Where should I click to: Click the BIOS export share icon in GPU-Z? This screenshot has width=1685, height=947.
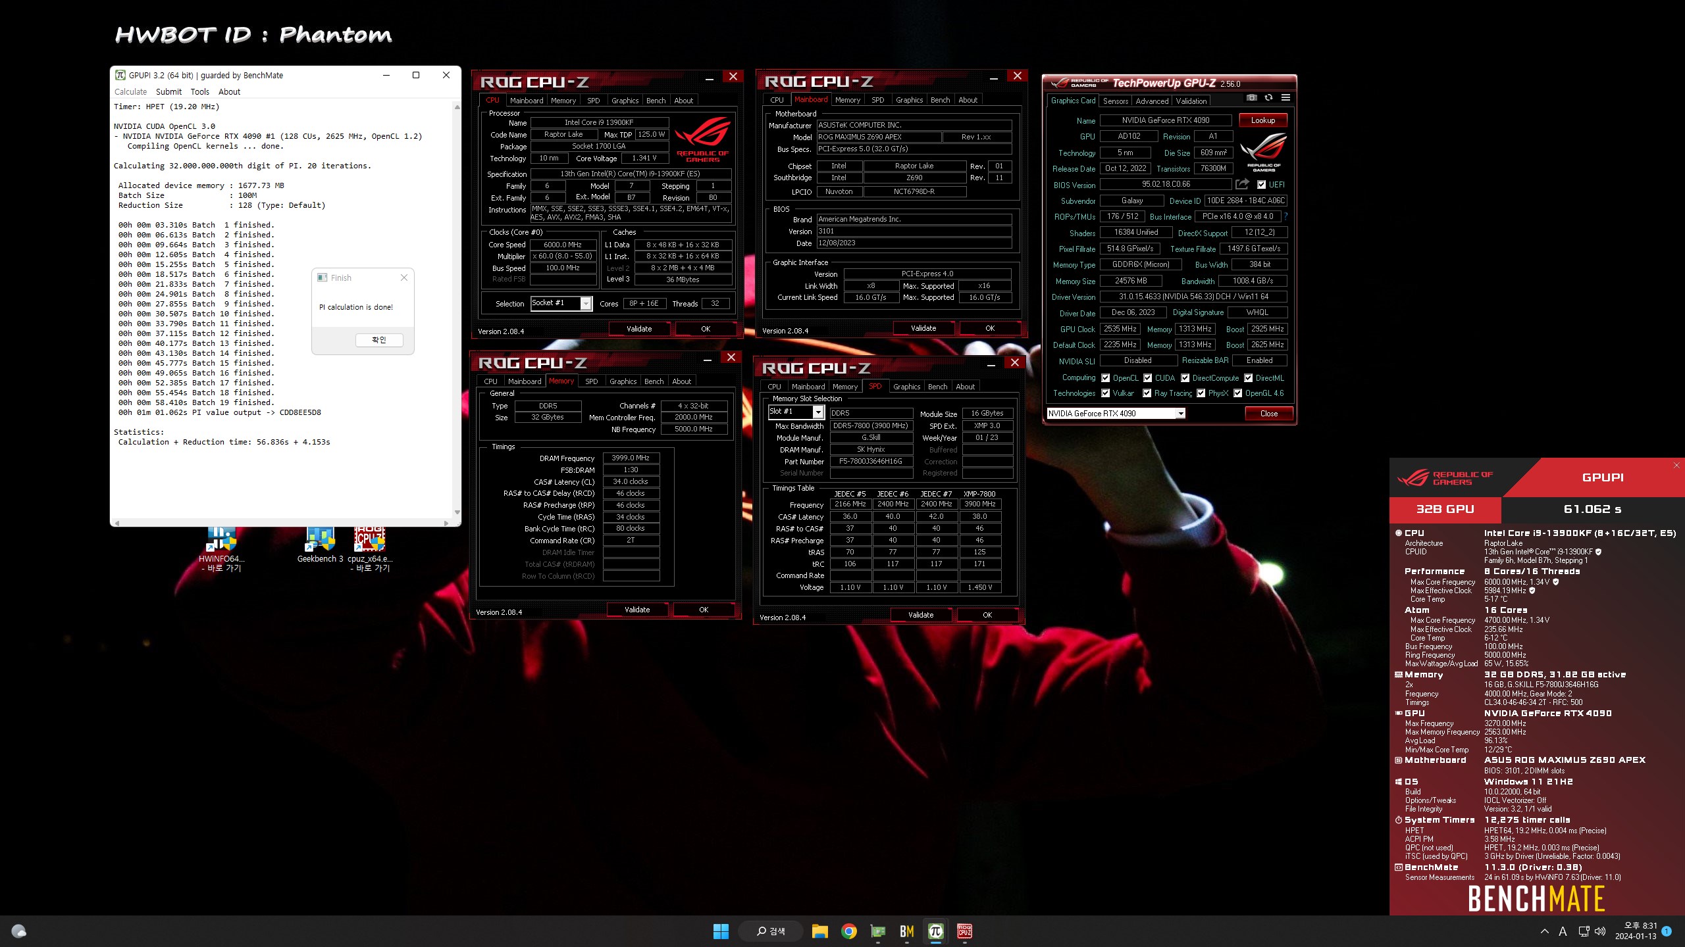coord(1242,184)
